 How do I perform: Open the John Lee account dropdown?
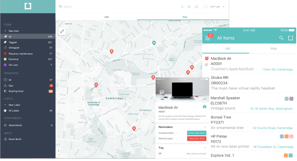[x=214, y=7]
